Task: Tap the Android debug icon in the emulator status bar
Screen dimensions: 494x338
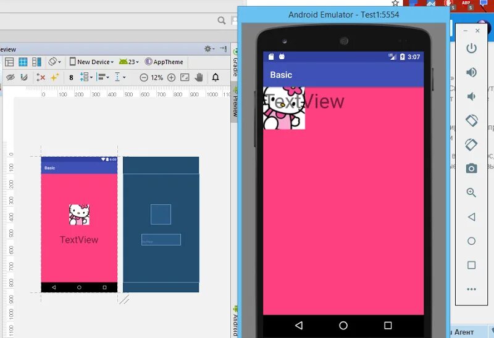Action: (282, 56)
